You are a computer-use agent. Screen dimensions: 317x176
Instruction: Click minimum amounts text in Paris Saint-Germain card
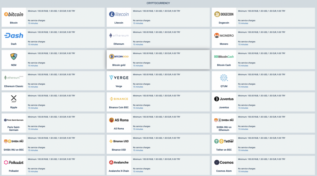51,117
